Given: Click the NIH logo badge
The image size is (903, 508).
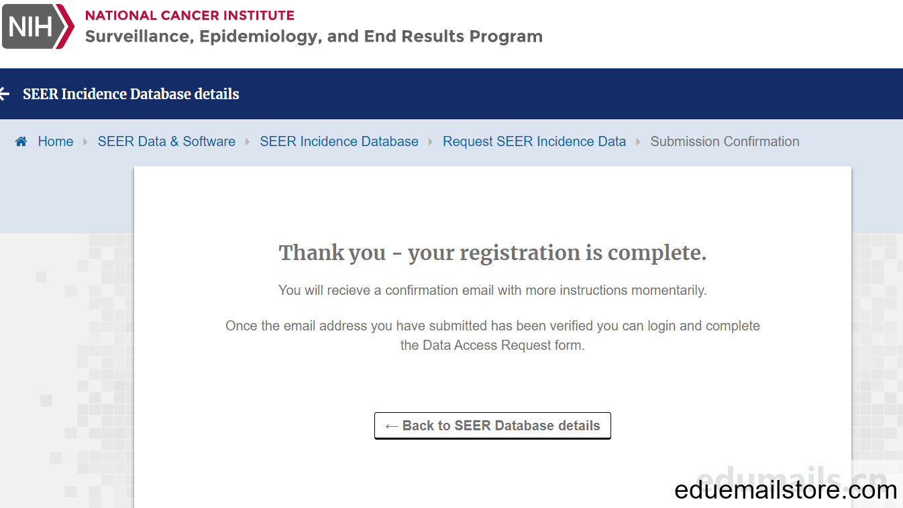Looking at the screenshot, I should pos(38,26).
